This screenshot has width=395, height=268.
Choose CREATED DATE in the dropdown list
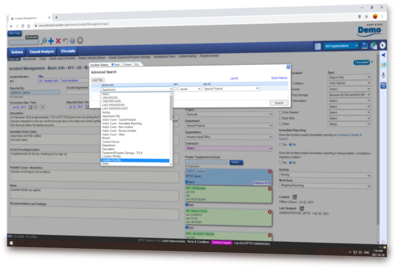pos(112,101)
